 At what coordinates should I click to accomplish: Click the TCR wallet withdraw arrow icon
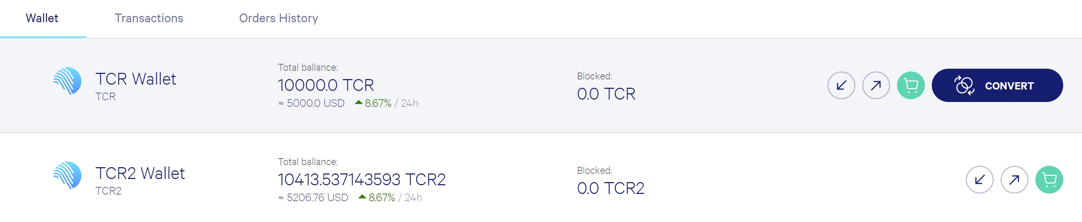(x=876, y=85)
